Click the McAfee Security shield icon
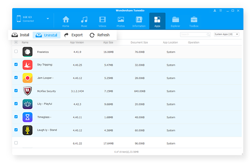This screenshot has width=252, height=164. coord(28,91)
